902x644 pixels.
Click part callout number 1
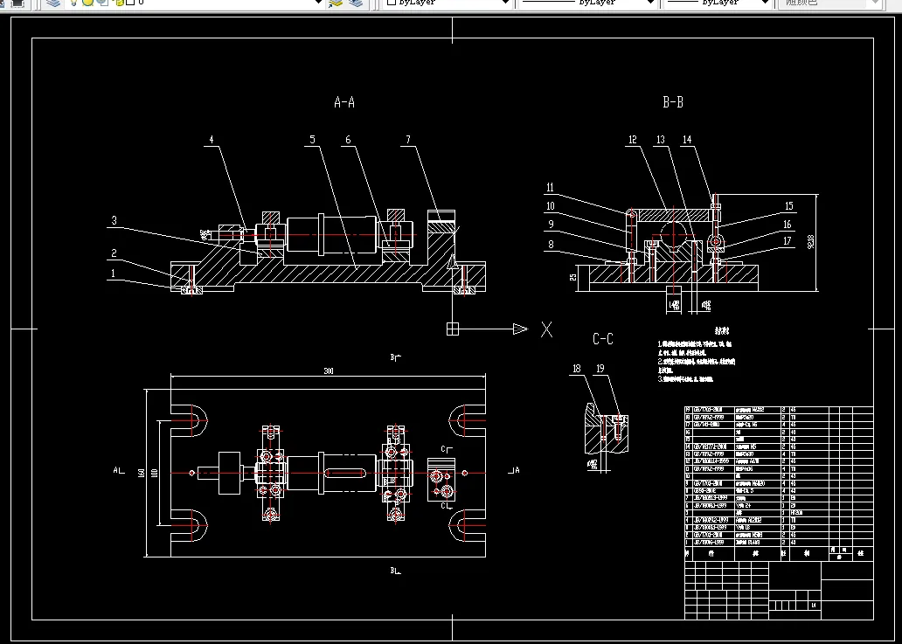pyautogui.click(x=114, y=274)
